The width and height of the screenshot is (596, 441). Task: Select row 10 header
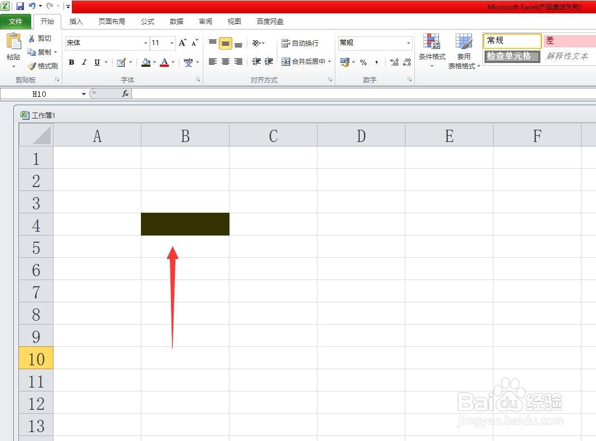point(36,358)
